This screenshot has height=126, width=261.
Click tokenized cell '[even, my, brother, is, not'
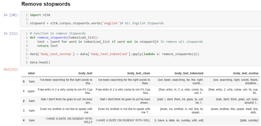pos(182,110)
